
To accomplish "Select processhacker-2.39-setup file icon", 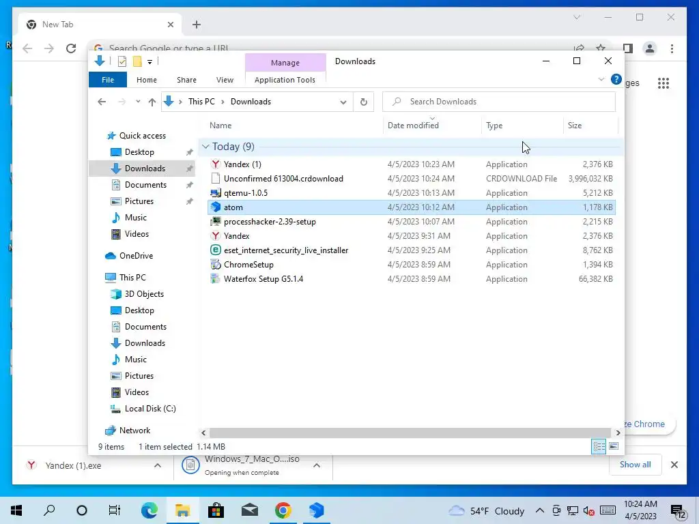I will (216, 222).
